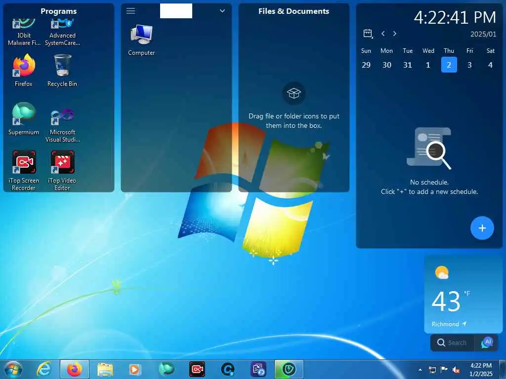The height and width of the screenshot is (379, 506).
Task: Launch iTop Video Editor shortcut
Action: pyautogui.click(x=62, y=171)
